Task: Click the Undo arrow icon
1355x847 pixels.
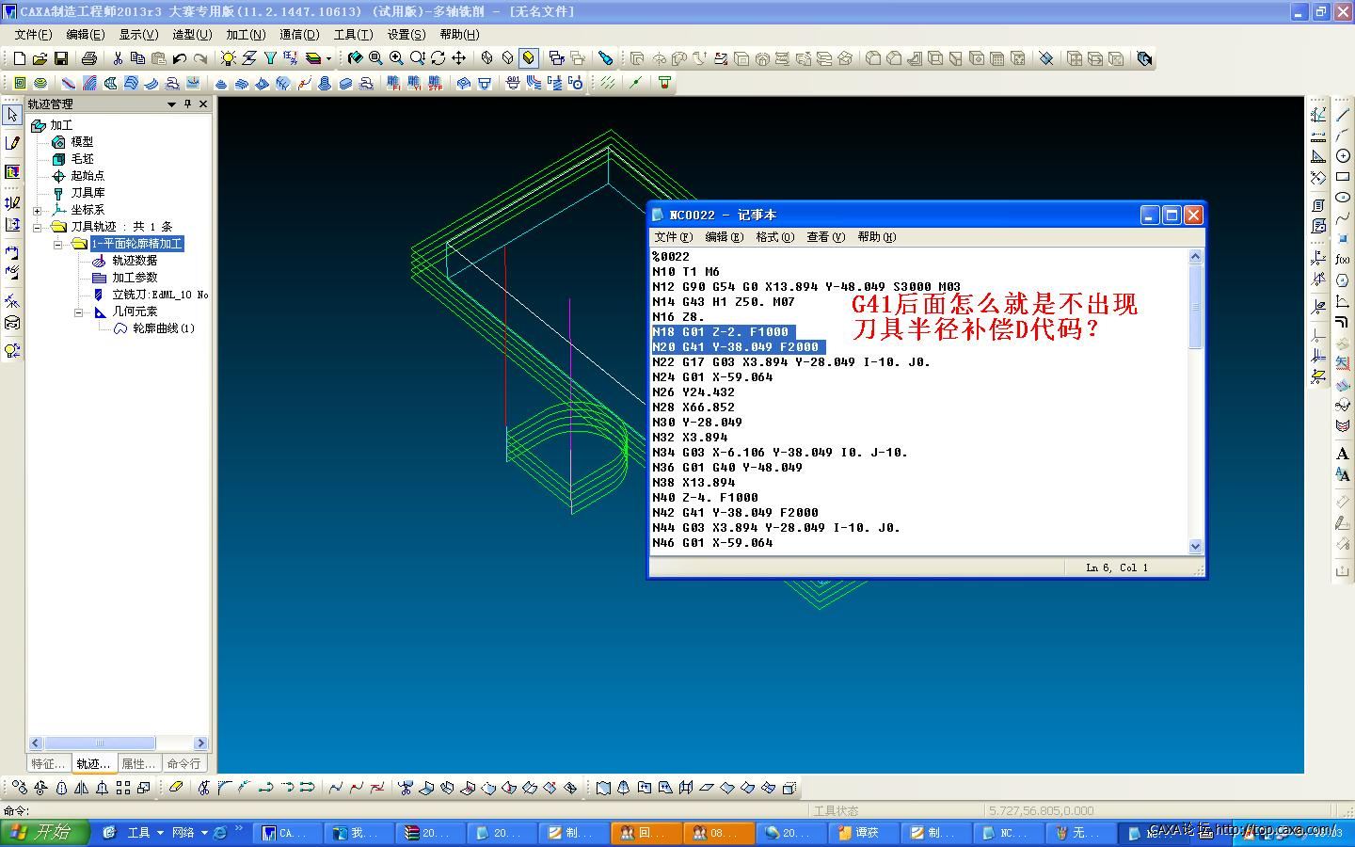Action: coord(179,58)
